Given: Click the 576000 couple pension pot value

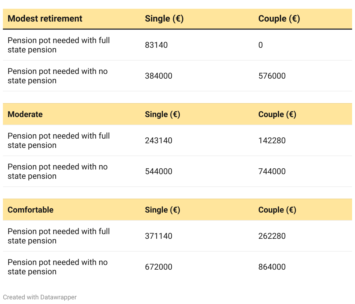Looking at the screenshot, I should pos(272,76).
